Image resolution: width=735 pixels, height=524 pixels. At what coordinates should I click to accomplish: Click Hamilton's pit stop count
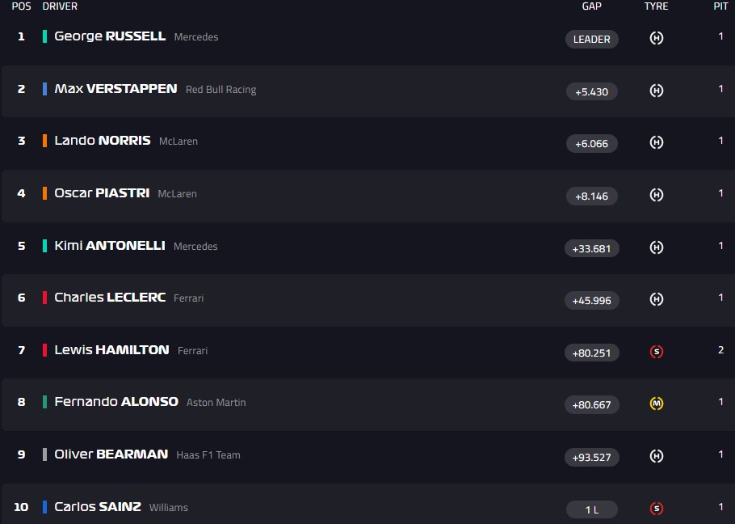720,350
